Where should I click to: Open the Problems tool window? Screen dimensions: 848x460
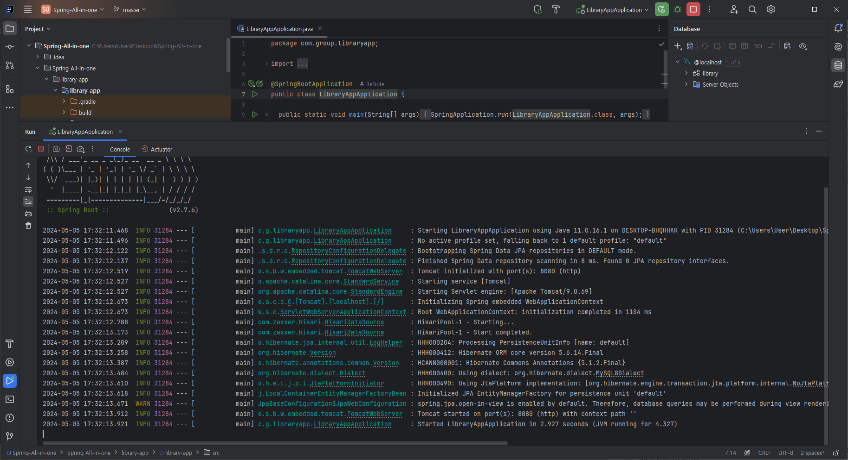tap(10, 418)
